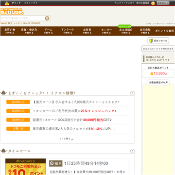Click the d CARD GOLD sale thumbnail
The width and height of the screenshot is (175, 175).
tap(25, 167)
